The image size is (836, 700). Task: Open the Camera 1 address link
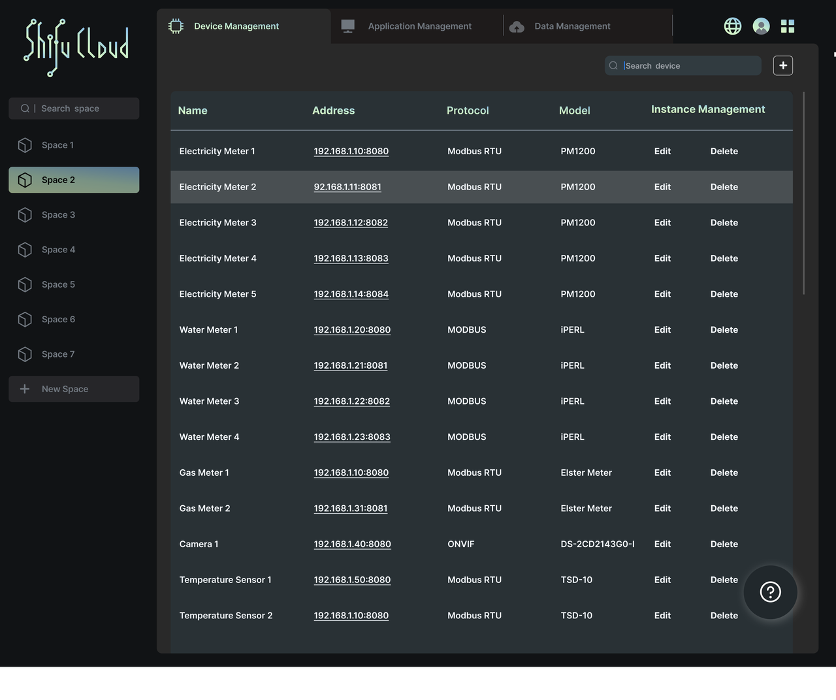tap(352, 544)
